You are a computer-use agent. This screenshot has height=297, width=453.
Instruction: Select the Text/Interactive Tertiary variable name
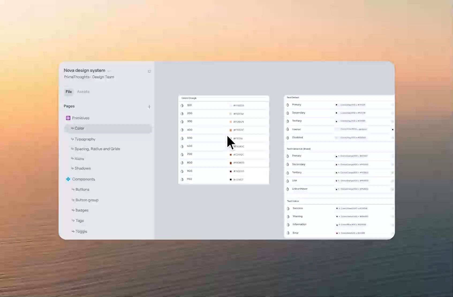(x=297, y=172)
